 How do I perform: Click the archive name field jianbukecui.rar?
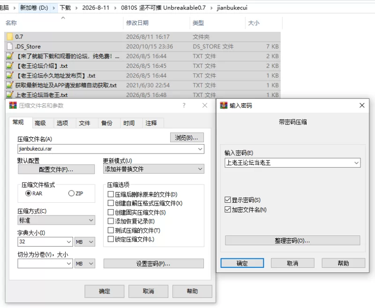click(111, 149)
